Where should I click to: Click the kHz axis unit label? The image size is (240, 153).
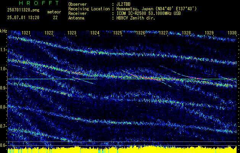click(3, 31)
